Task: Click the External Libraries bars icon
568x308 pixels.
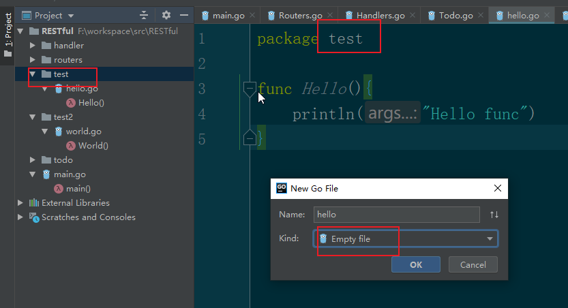Action: (x=34, y=202)
